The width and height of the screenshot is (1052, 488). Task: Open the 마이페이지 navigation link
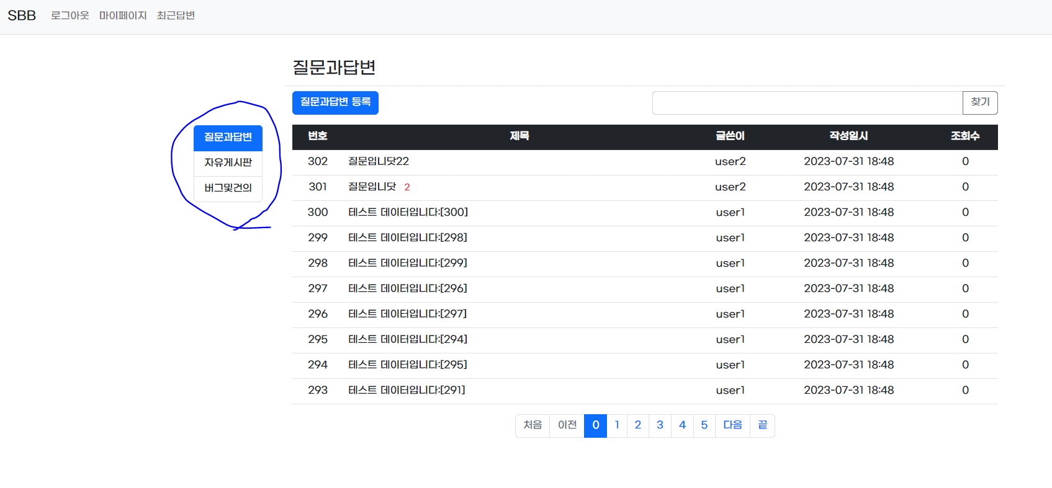(x=123, y=16)
